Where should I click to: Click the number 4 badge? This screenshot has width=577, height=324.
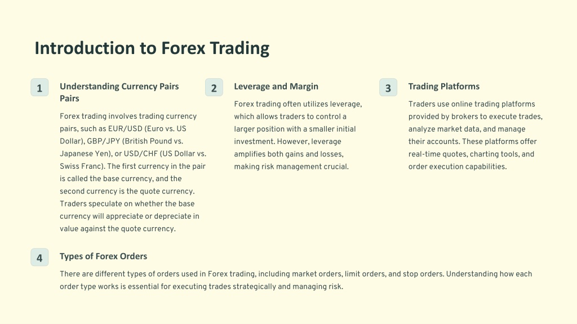[39, 257]
